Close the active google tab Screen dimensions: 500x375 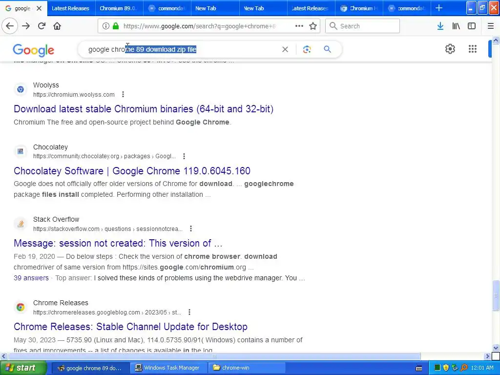pos(39,8)
